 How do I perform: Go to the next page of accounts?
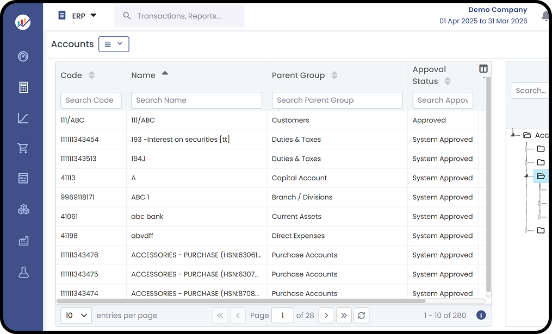pos(326,315)
